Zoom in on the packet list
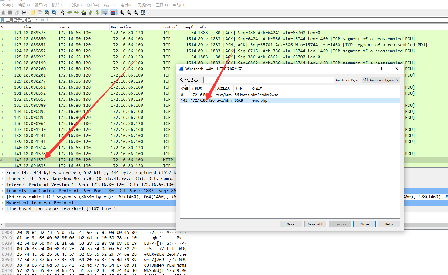448x275 pixels. 122,12
